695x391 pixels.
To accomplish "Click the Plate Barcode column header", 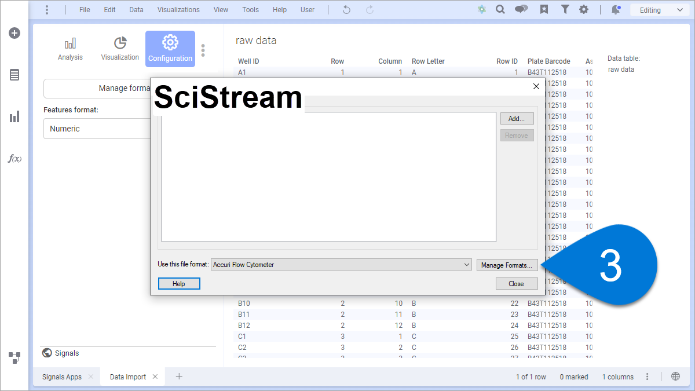I will pyautogui.click(x=548, y=61).
